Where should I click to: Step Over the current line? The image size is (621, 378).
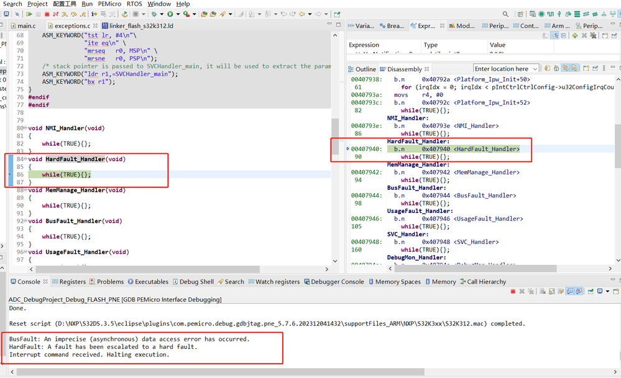(x=73, y=13)
